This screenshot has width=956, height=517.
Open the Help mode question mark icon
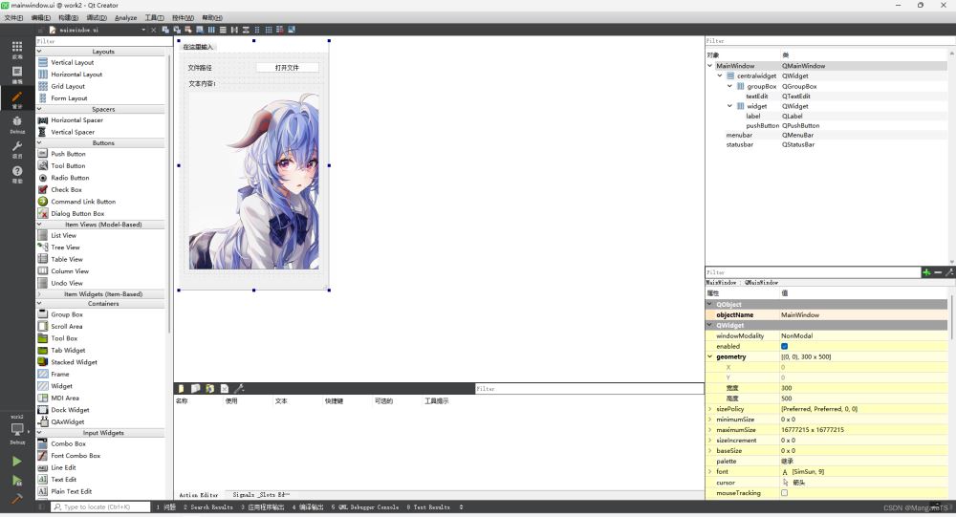(x=17, y=172)
